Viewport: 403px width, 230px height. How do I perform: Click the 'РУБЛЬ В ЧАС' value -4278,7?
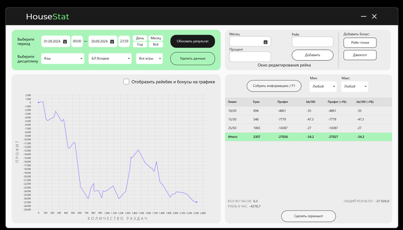point(254,206)
